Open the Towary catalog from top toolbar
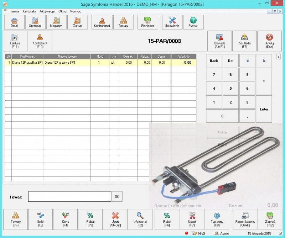The width and height of the screenshot is (285, 238). [x=123, y=22]
